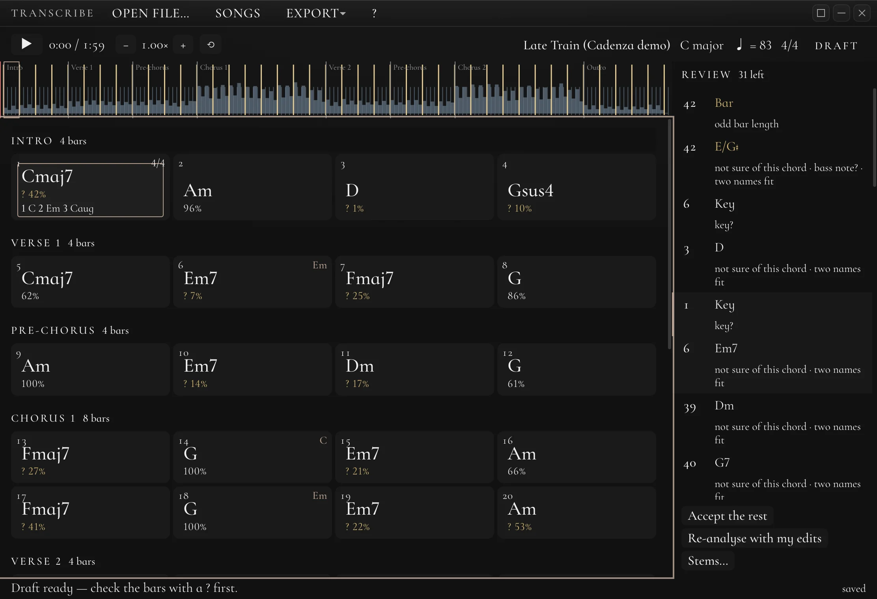
Task: Select bar 4 Gsus4 chord card
Action: [577, 187]
